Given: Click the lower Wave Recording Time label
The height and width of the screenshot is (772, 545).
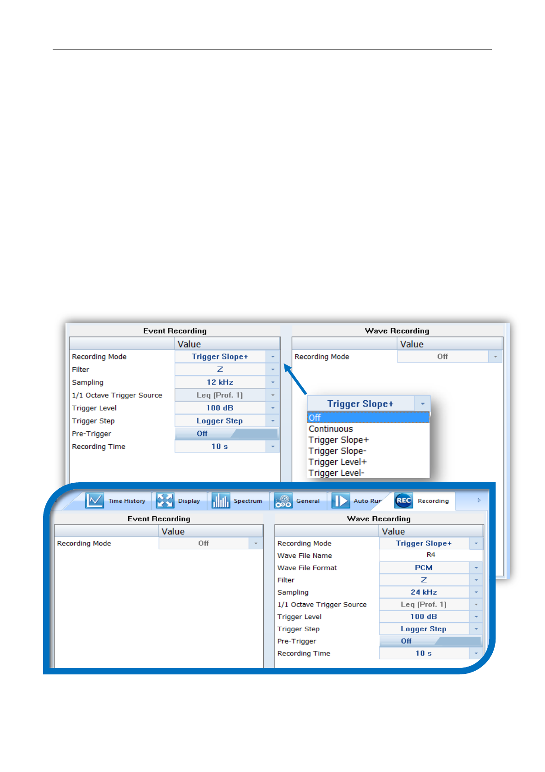Looking at the screenshot, I should pyautogui.click(x=304, y=653).
